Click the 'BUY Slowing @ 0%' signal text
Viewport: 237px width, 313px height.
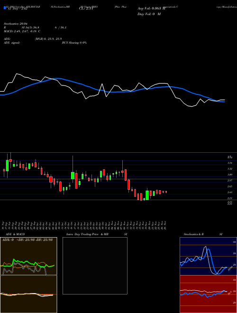(74, 43)
